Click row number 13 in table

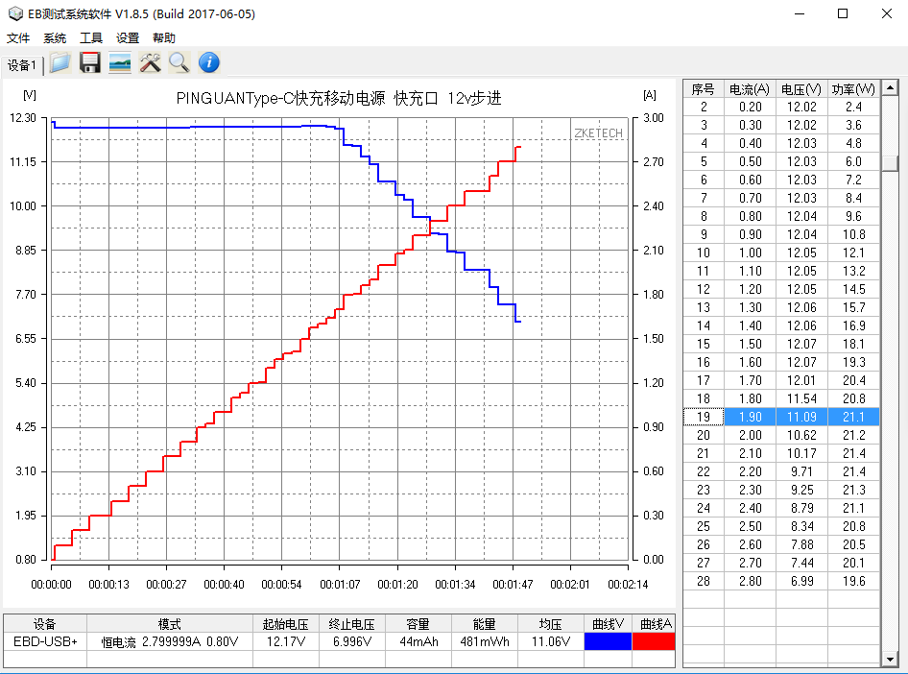703,307
